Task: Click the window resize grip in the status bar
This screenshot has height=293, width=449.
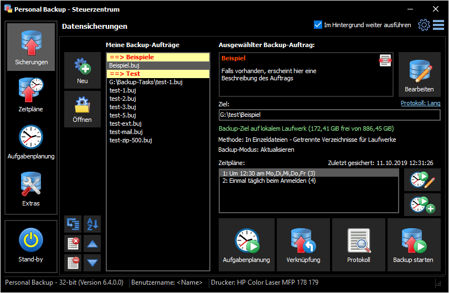Action: pyautogui.click(x=438, y=284)
